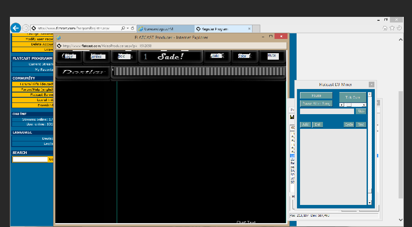This screenshot has height=227, width=412.
Task: Switch to the GunesinDogusuFM tab
Action: point(166,29)
